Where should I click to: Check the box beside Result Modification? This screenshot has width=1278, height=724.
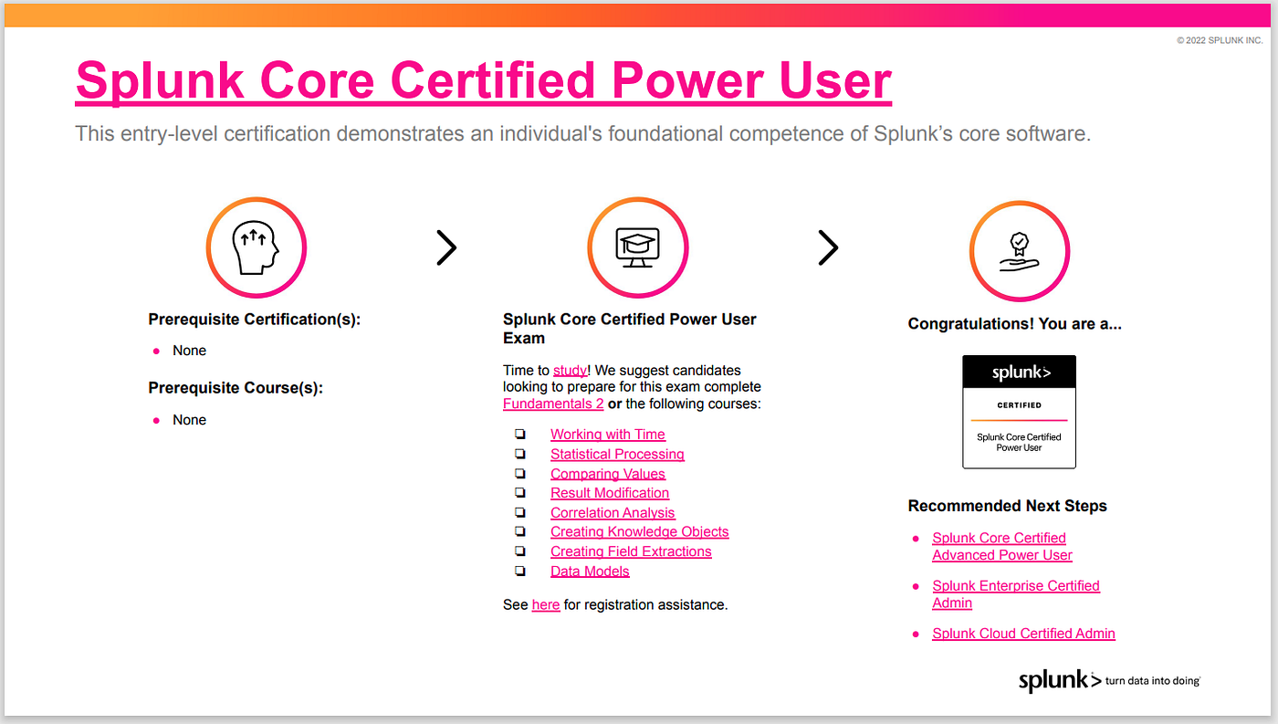coord(520,493)
